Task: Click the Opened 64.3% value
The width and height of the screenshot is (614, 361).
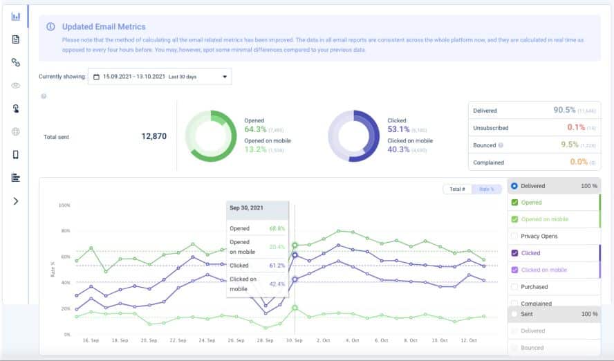Action: (x=255, y=129)
